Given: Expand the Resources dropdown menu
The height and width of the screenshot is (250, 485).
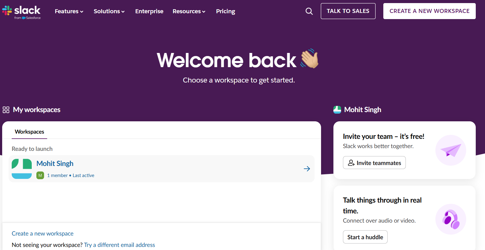Looking at the screenshot, I should click(x=189, y=11).
